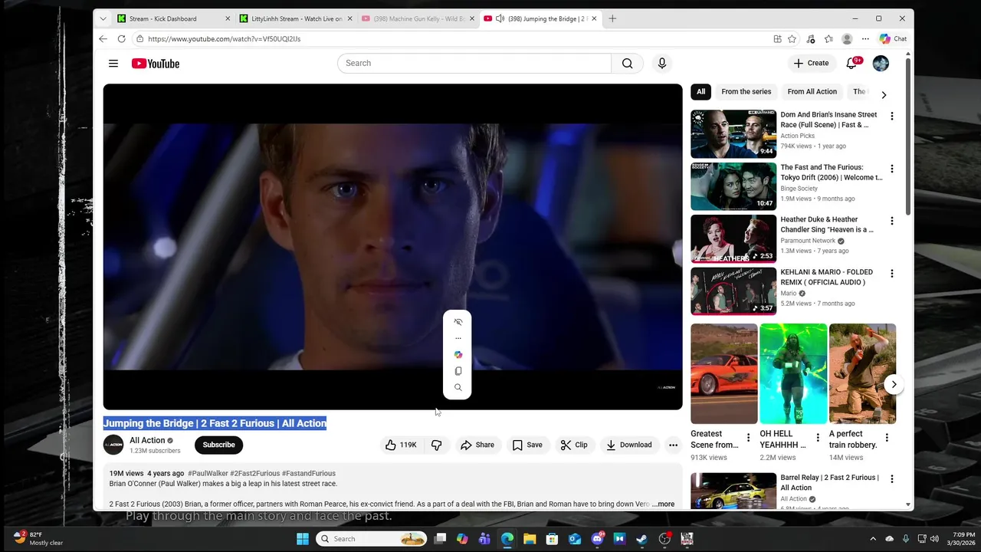This screenshot has width=981, height=552.
Task: Show next Shorts with the right arrow
Action: (894, 384)
